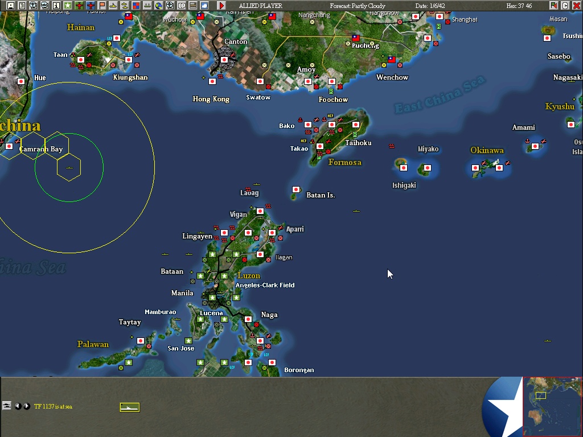Select the Hong Kong Japanese base marker
This screenshot has width=583, height=437.
pyautogui.click(x=212, y=81)
